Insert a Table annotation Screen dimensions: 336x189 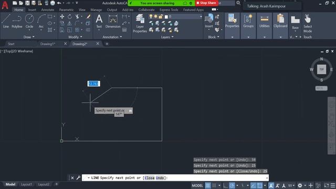(124, 30)
